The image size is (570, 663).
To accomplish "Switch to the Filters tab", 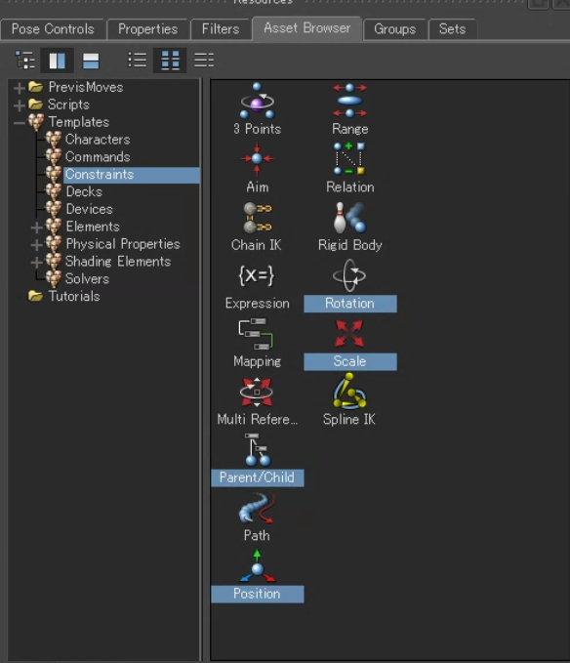I will pos(221,28).
